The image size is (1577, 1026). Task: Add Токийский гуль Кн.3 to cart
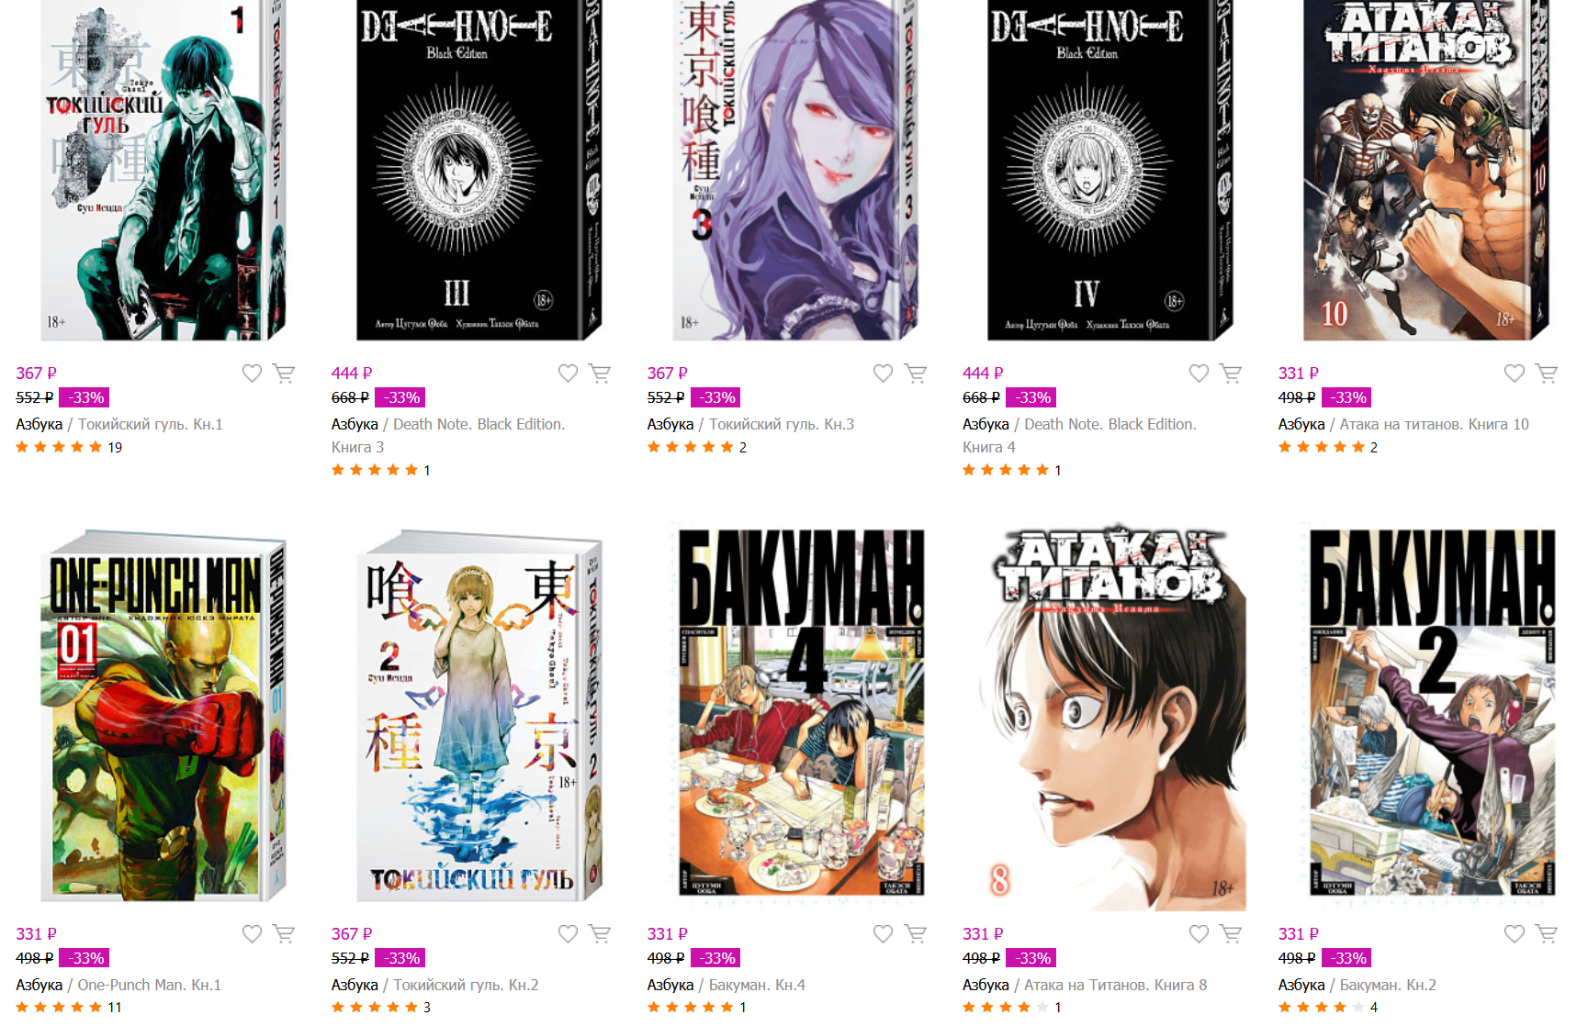(915, 374)
